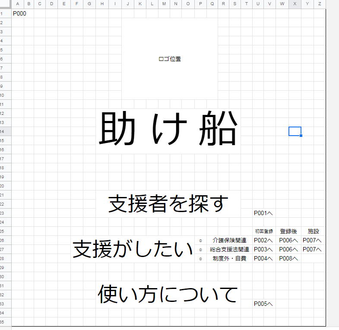Click the ロゴ位置 logo placeholder
The image size is (339, 330).
click(169, 59)
